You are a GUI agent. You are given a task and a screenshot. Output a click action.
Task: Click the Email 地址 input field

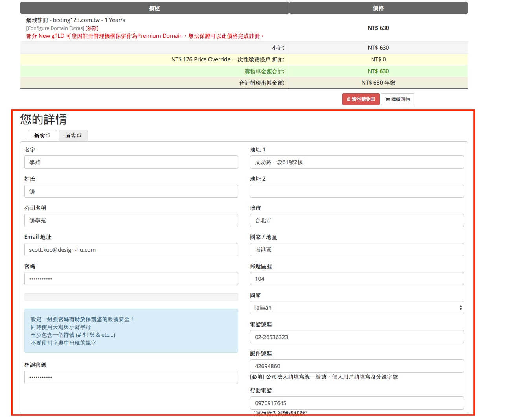pyautogui.click(x=131, y=249)
